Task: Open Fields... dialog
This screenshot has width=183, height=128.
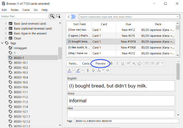Action: pos(73,64)
